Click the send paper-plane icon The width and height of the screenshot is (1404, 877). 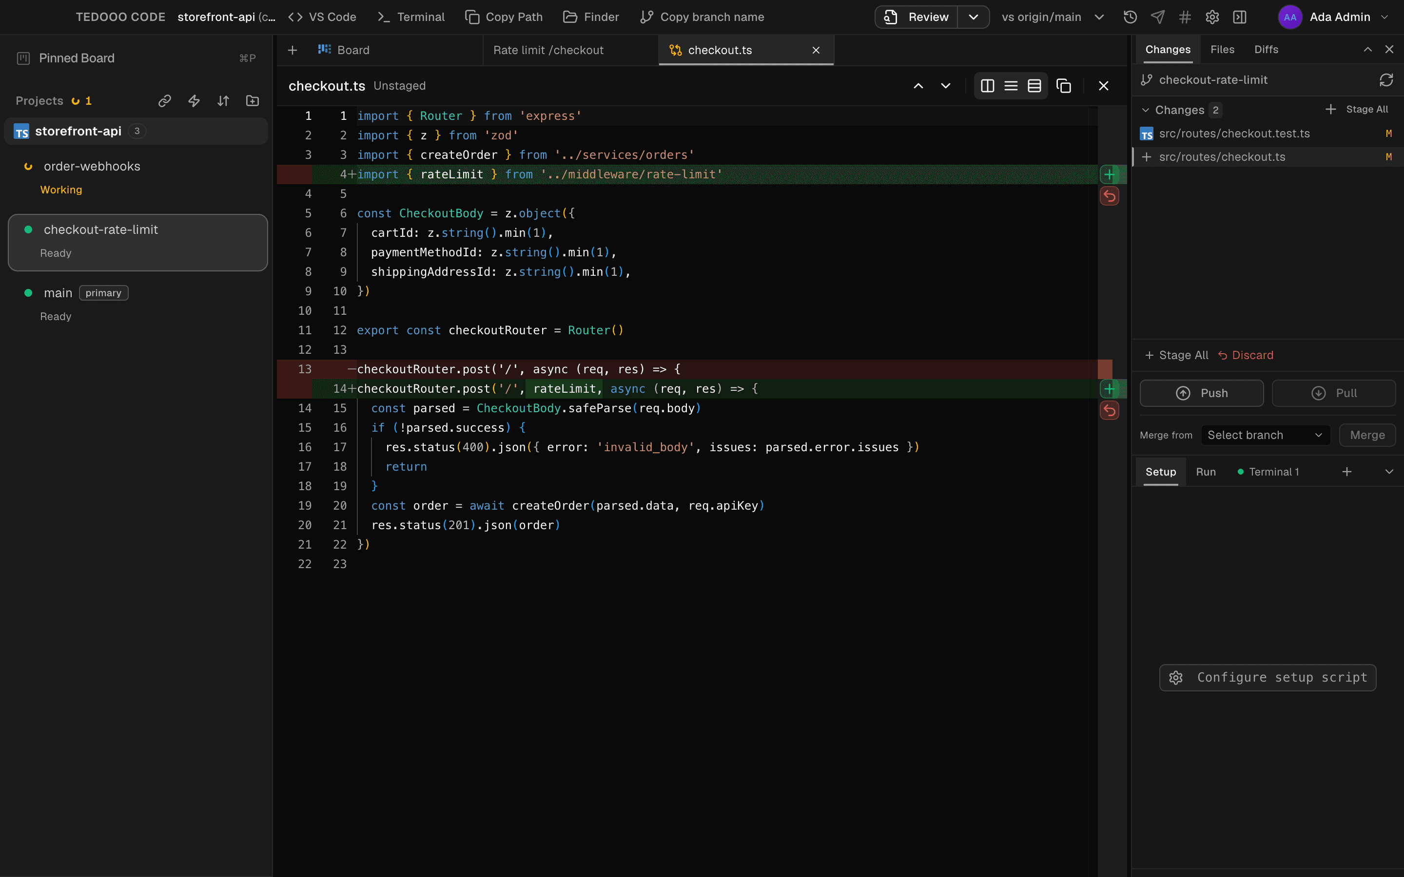coord(1157,18)
